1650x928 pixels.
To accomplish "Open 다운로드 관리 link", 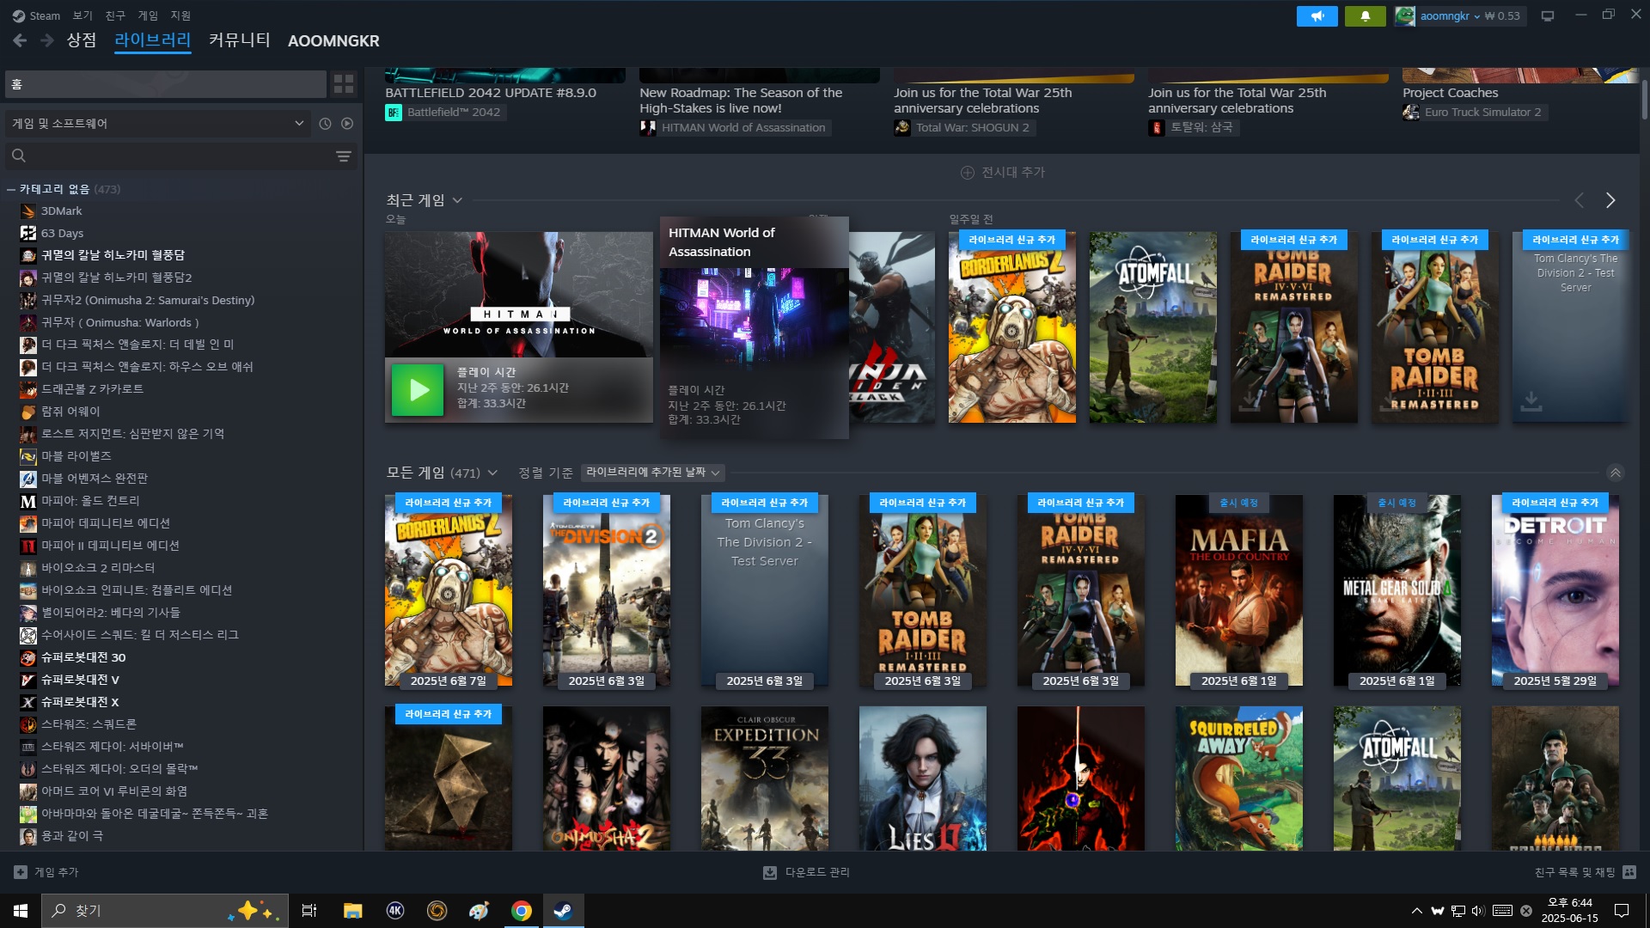I will 806,872.
